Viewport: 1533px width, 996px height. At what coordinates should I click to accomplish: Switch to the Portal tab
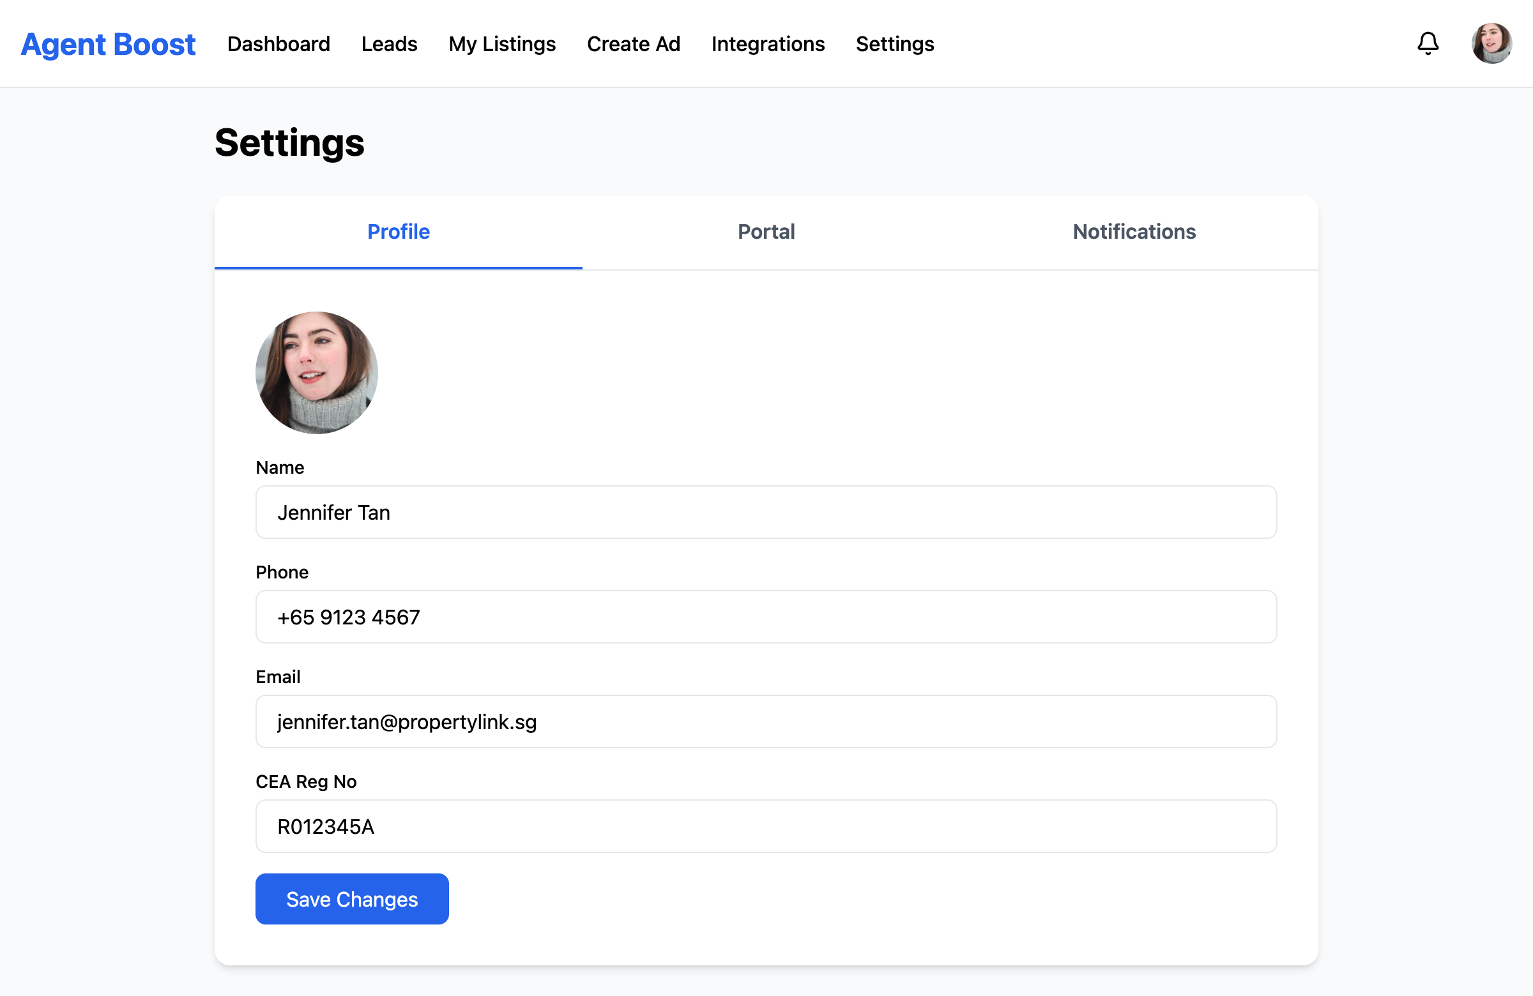766,232
